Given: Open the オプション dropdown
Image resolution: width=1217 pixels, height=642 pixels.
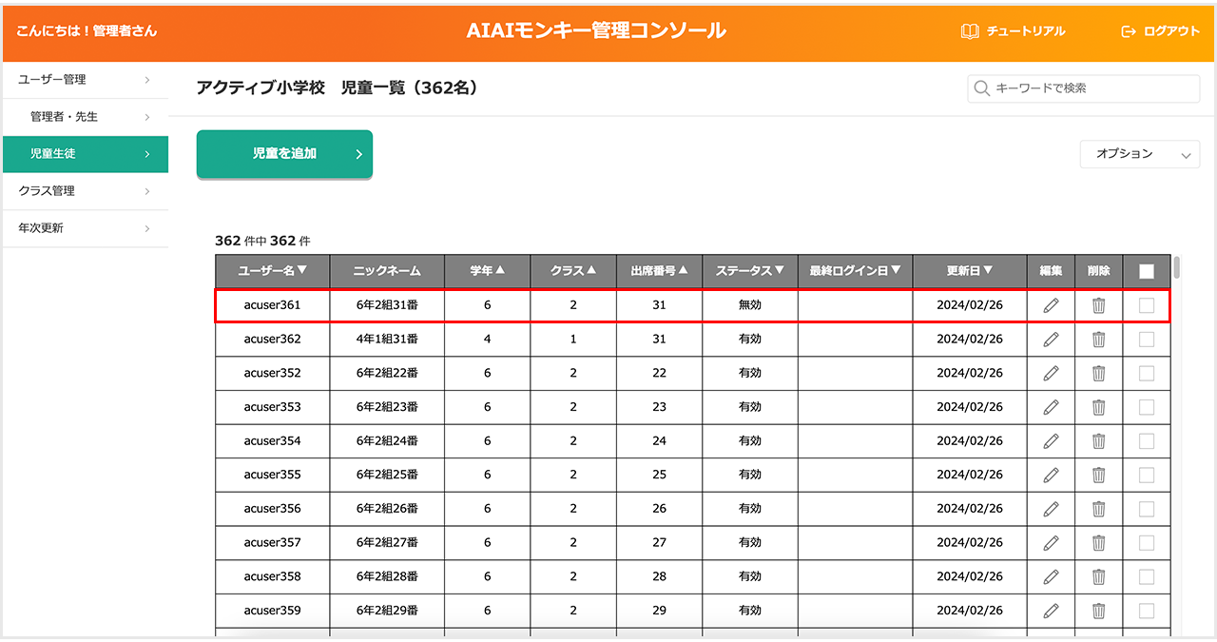Looking at the screenshot, I should 1139,154.
